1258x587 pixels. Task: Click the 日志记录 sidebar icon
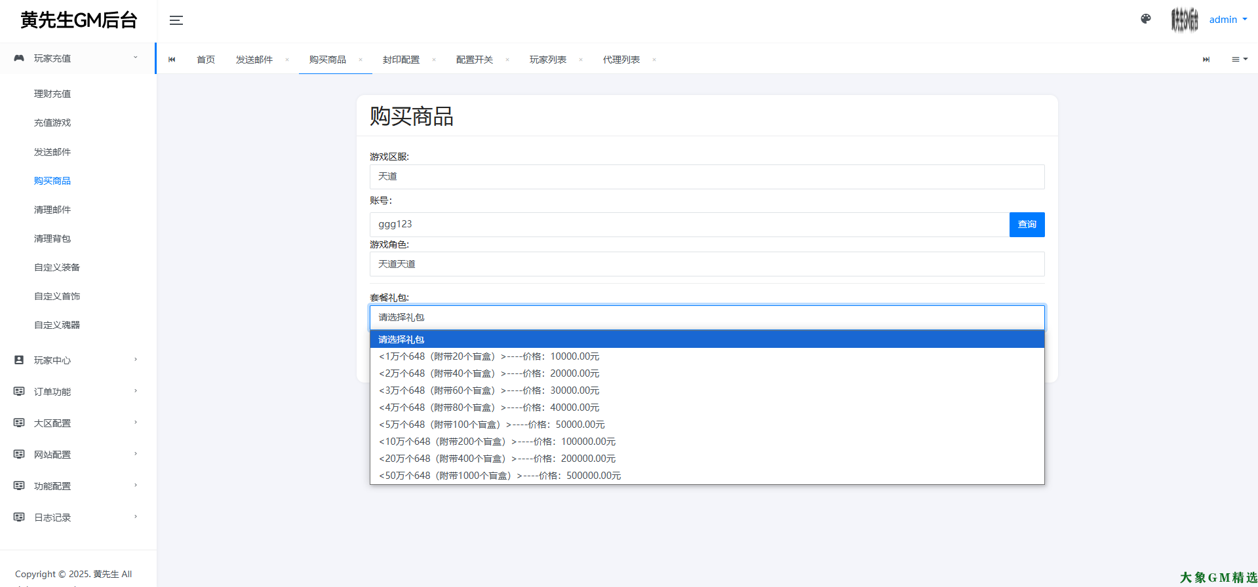click(19, 517)
